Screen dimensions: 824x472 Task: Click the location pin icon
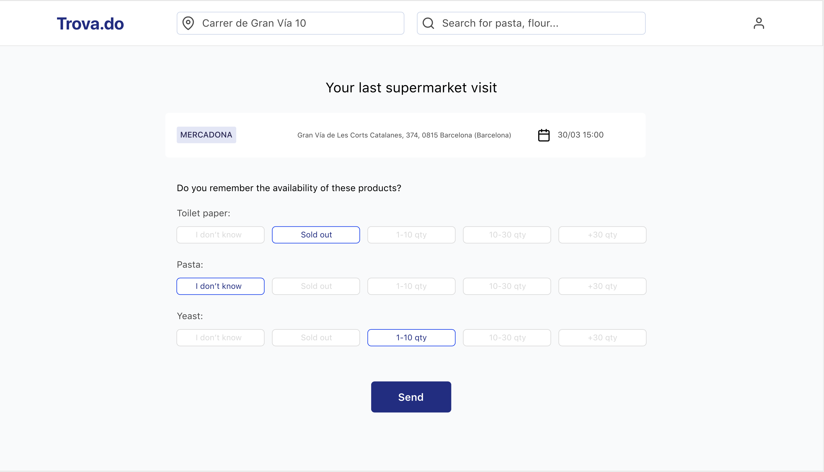(188, 23)
